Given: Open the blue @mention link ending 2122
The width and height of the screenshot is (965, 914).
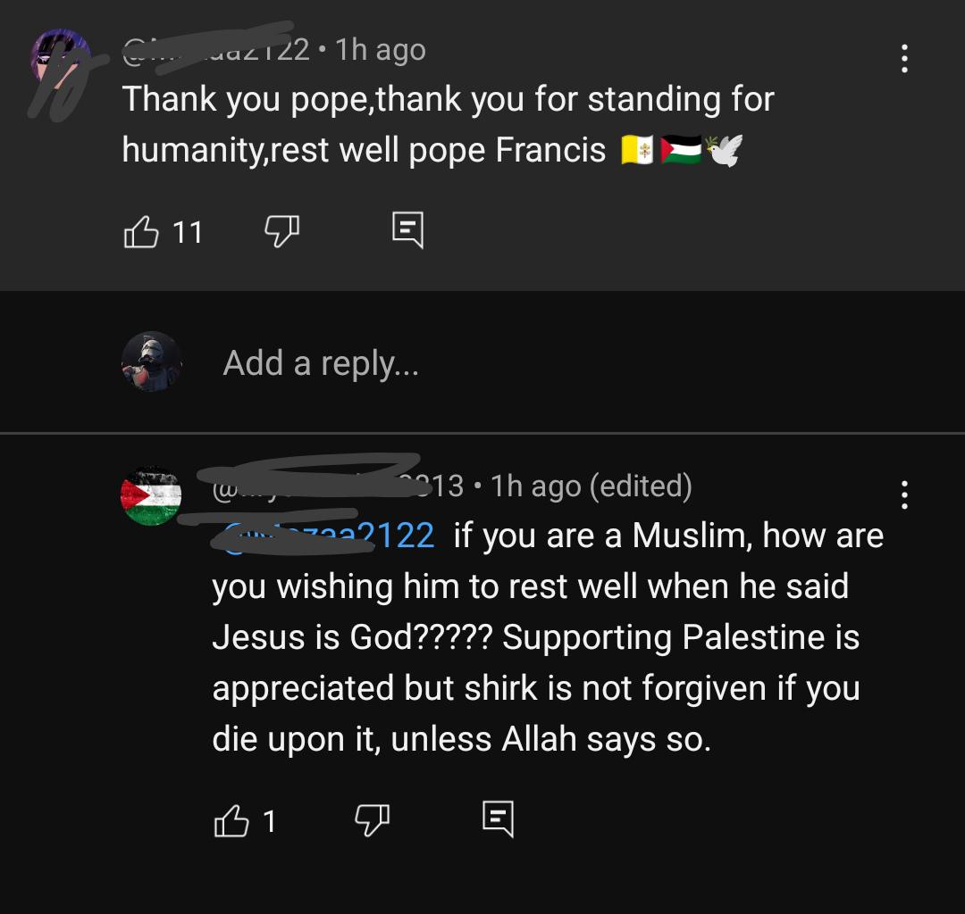Looking at the screenshot, I should [x=328, y=536].
